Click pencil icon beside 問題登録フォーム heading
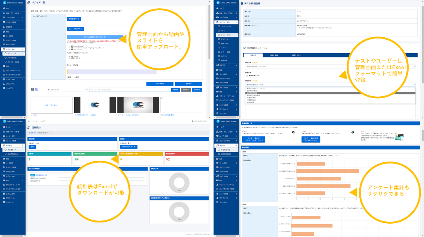Screen dimensions: 424x237 coord(245,48)
